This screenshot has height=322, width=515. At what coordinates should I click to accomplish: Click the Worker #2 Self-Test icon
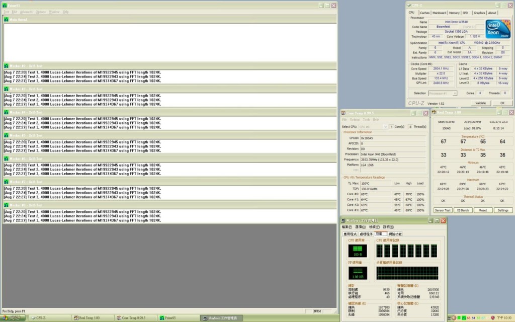pyautogui.click(x=6, y=66)
